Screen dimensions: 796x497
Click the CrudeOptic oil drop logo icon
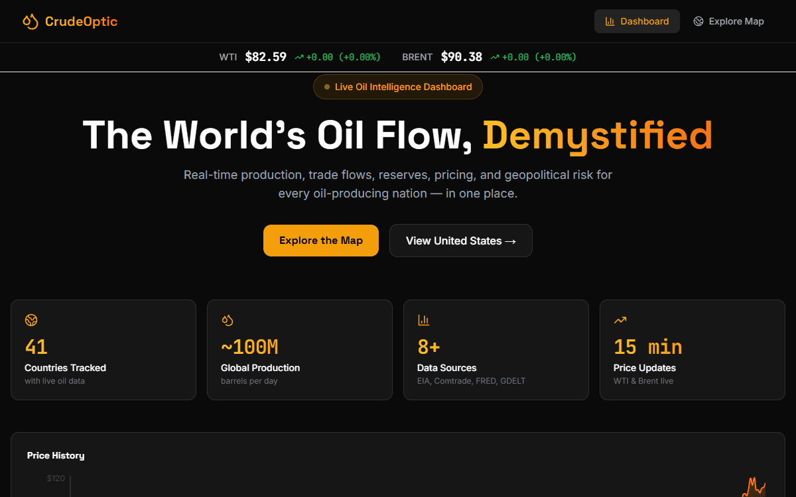(x=30, y=22)
